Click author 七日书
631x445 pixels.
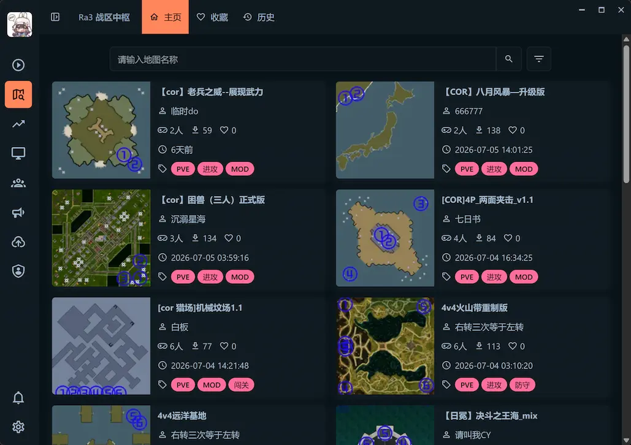468,219
